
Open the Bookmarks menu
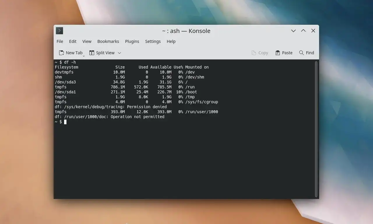tap(108, 41)
